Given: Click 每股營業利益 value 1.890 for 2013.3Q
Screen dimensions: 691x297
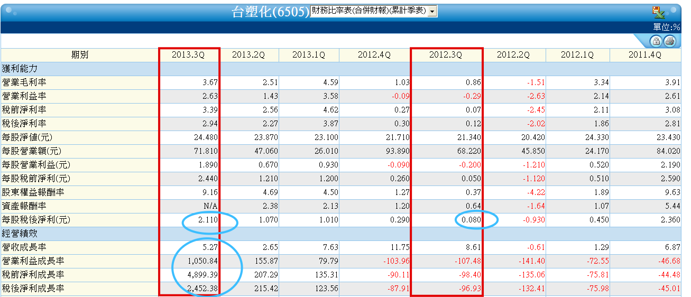Looking at the screenshot, I should 207,165.
